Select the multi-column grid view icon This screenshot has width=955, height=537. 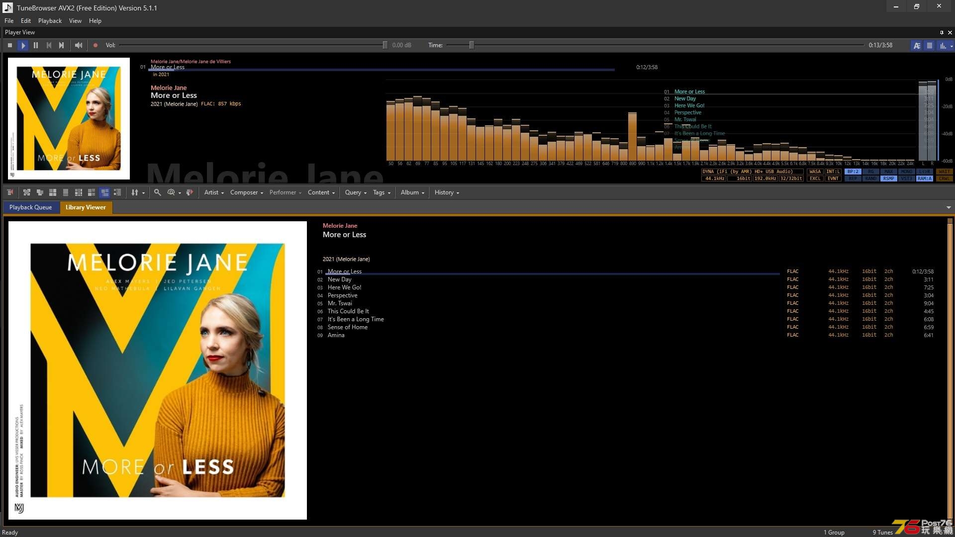tap(79, 192)
